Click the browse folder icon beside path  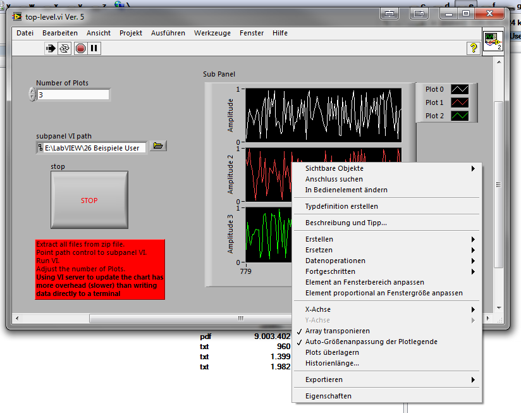[158, 147]
